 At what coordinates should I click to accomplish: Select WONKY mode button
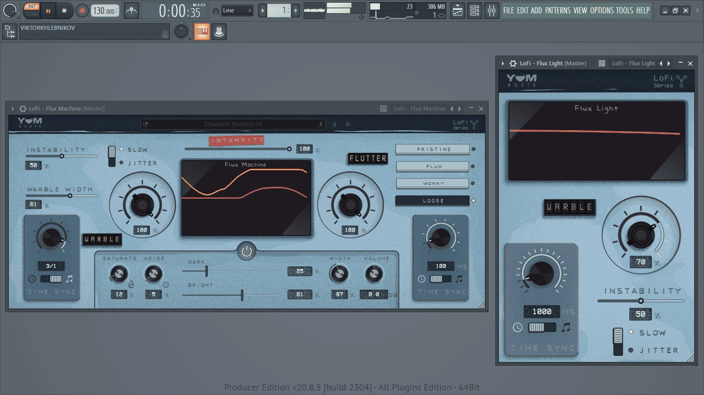432,184
